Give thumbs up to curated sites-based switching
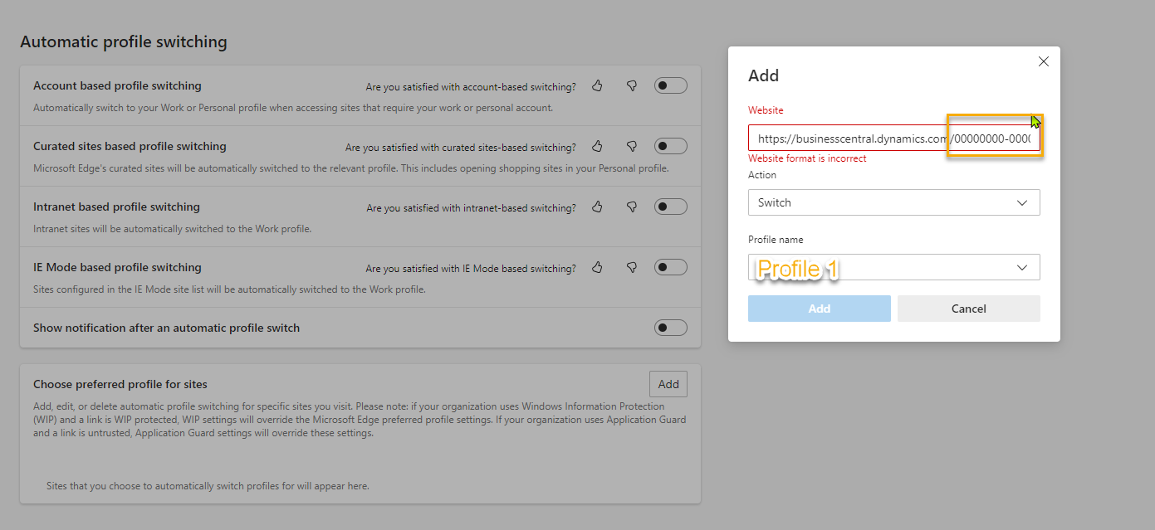The width and height of the screenshot is (1155, 530). tap(597, 145)
